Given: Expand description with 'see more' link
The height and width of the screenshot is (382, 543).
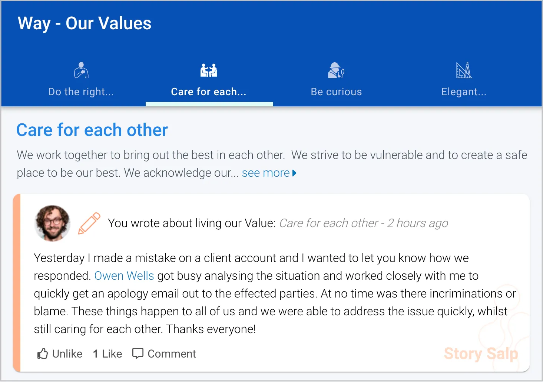Looking at the screenshot, I should pos(269,173).
